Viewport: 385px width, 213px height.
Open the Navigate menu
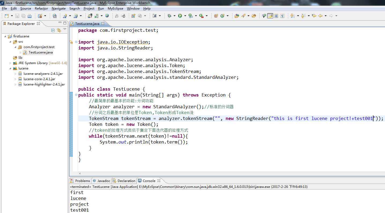[x=59, y=8]
